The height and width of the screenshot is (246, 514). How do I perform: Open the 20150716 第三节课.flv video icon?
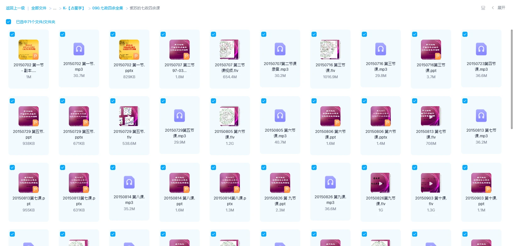pos(330,50)
